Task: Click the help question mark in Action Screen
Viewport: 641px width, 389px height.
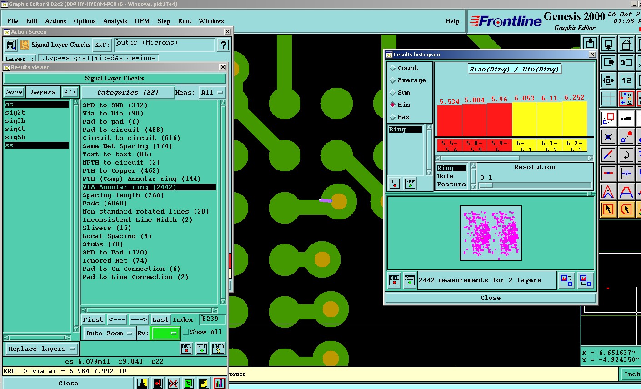Action: (x=223, y=45)
